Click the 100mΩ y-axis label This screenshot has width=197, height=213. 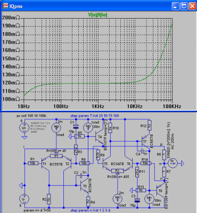coord(11,99)
